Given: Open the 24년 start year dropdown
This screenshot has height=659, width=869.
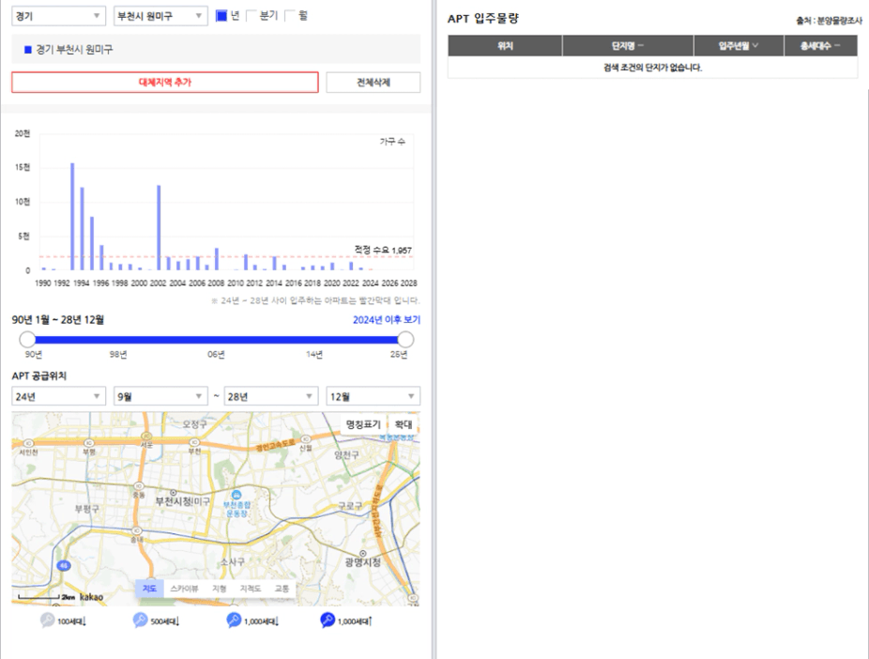Looking at the screenshot, I should click(x=58, y=396).
